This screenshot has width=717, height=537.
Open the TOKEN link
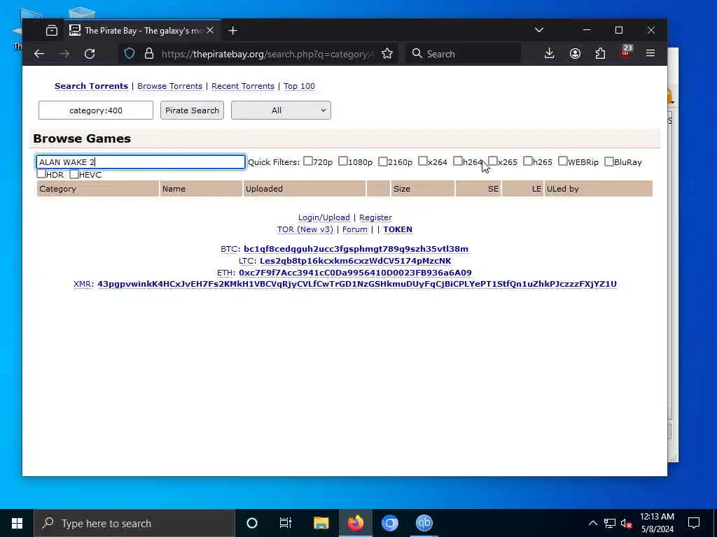coord(398,229)
